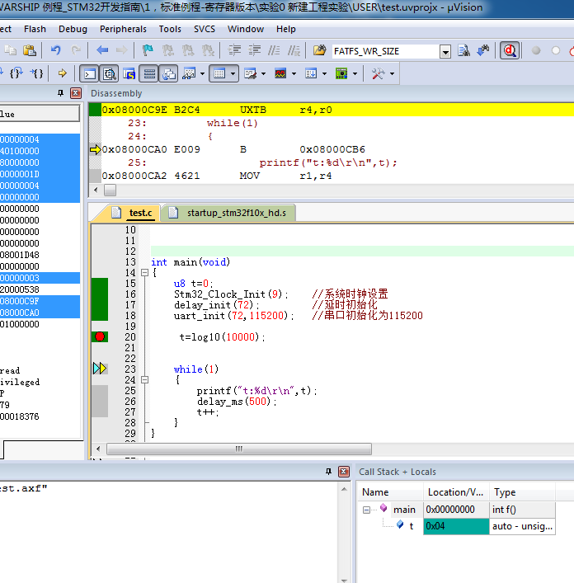Switch to the startup_stm32f10x_hd.s tab
This screenshot has width=574, height=583.
point(229,213)
